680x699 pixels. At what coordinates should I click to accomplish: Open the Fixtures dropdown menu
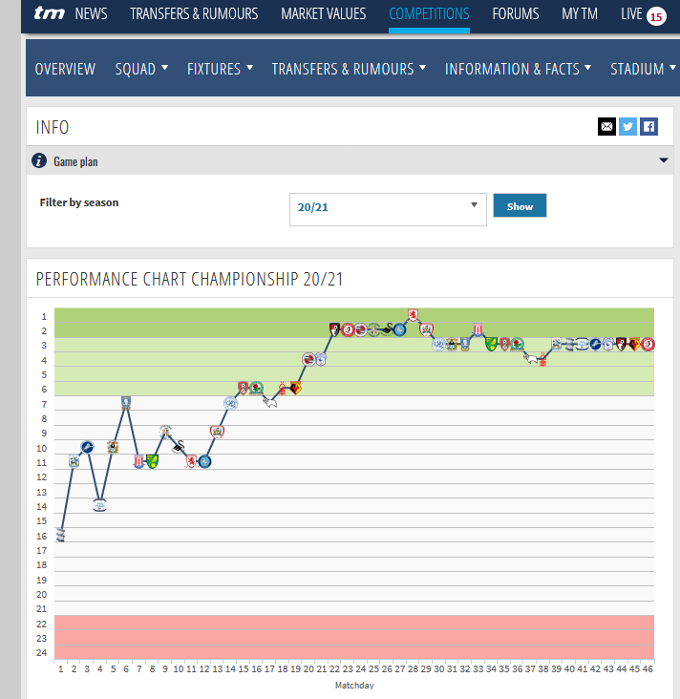[220, 69]
